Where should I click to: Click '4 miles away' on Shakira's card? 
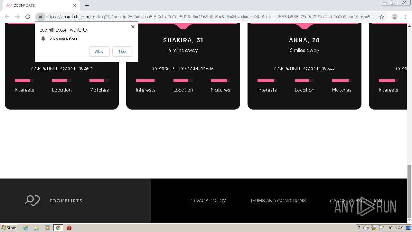tap(183, 50)
